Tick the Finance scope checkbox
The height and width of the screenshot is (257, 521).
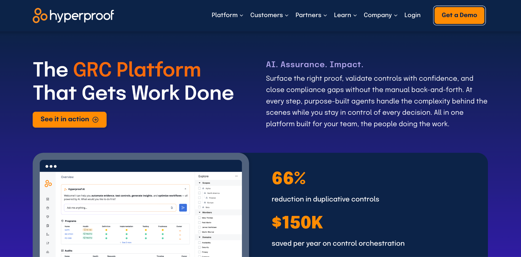[x=199, y=198]
